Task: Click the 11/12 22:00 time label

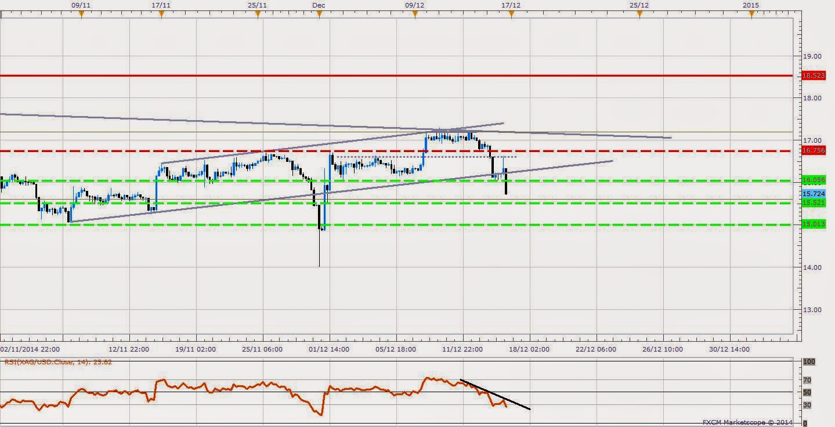Action: point(462,349)
